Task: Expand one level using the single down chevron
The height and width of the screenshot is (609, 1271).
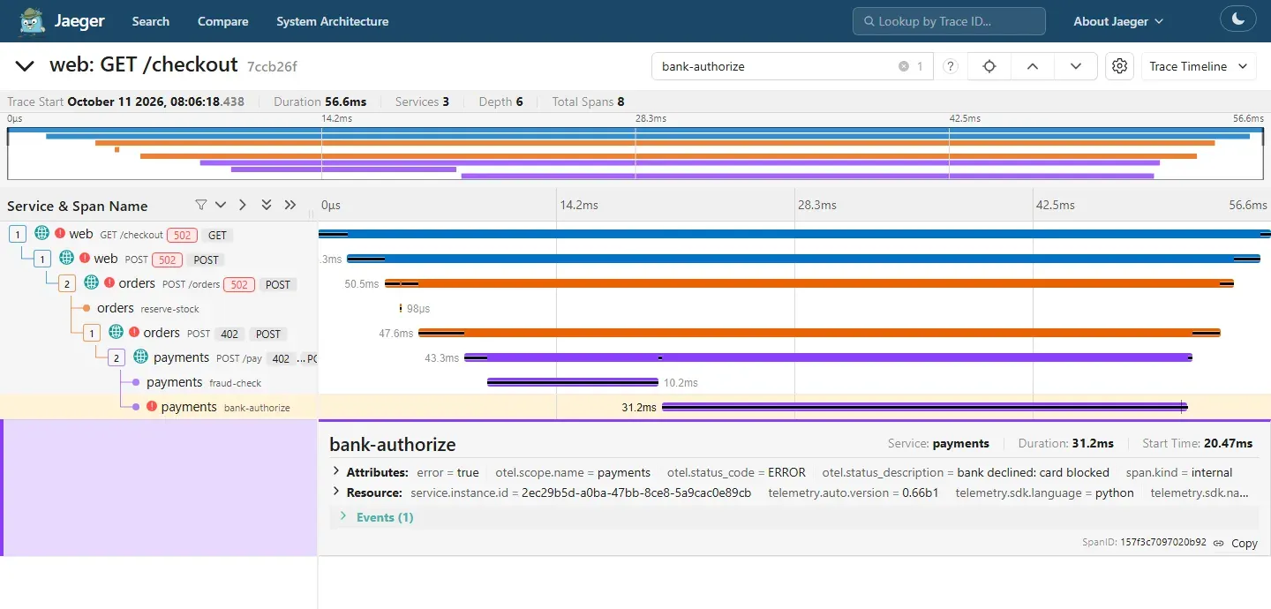Action: click(x=221, y=205)
